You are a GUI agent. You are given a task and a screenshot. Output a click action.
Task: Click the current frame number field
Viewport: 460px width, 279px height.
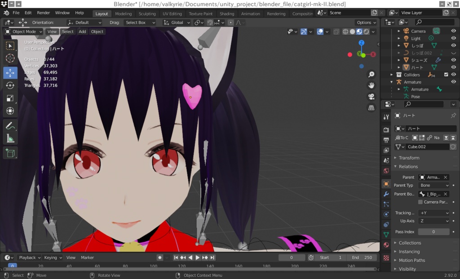coord(292,257)
